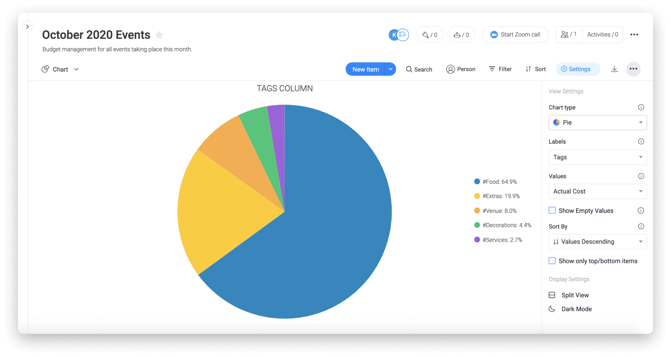Image resolution: width=671 pixels, height=357 pixels.
Task: Export the chart using the download icon
Action: pos(614,69)
